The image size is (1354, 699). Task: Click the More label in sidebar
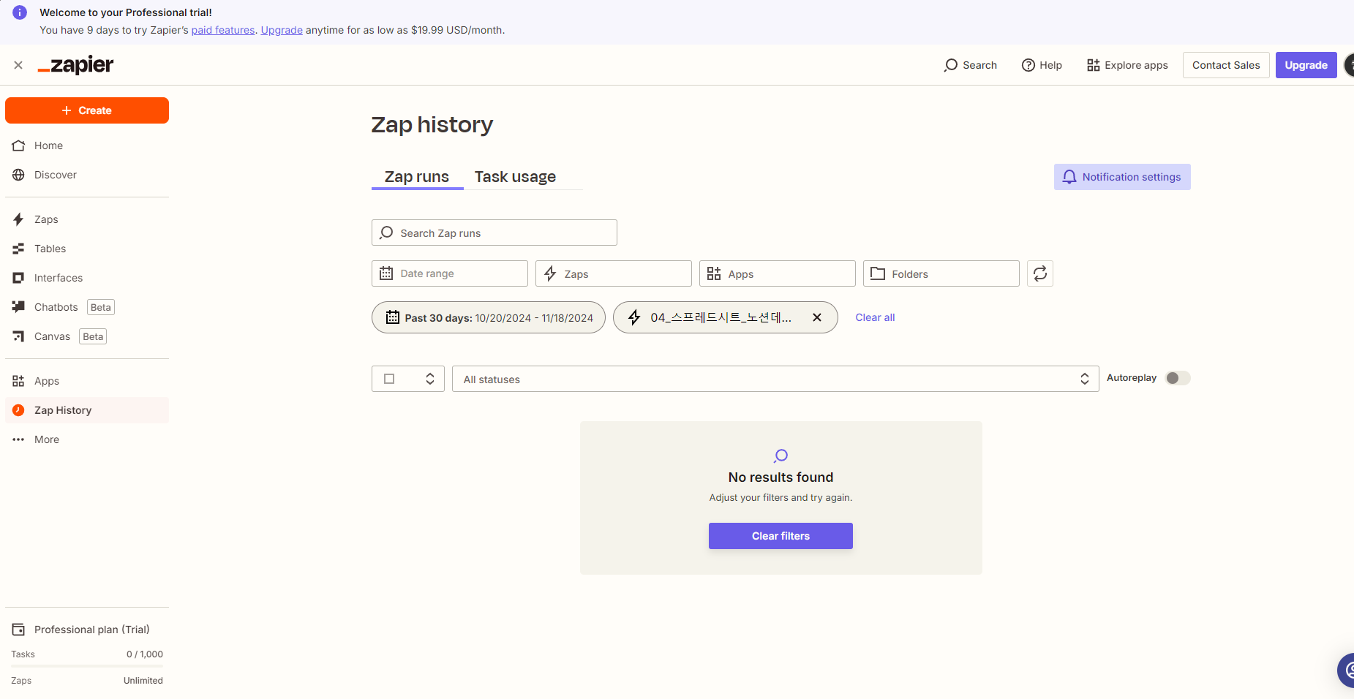[x=47, y=439]
